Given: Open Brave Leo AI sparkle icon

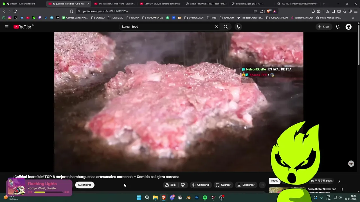Looking at the screenshot, I should tap(345, 11).
